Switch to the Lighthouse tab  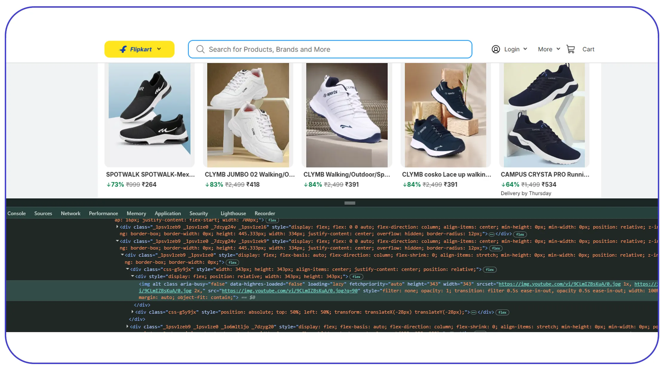pos(233,213)
